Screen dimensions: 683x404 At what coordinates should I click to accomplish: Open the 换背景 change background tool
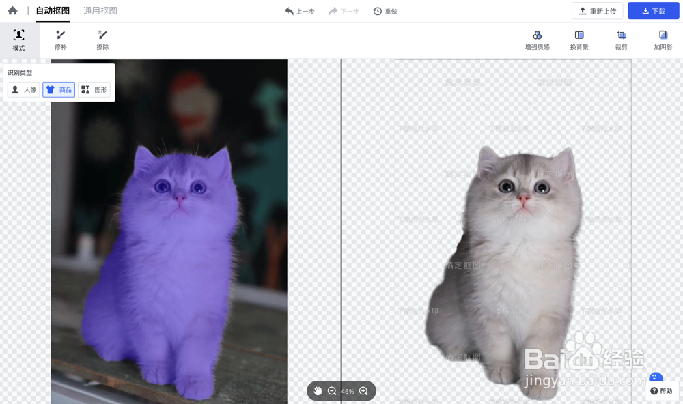(579, 40)
